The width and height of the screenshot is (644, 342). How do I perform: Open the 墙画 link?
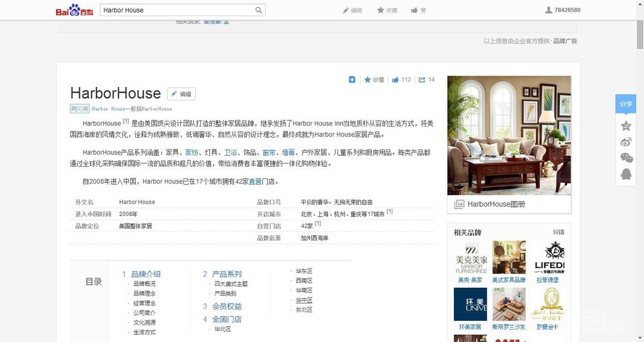click(289, 152)
